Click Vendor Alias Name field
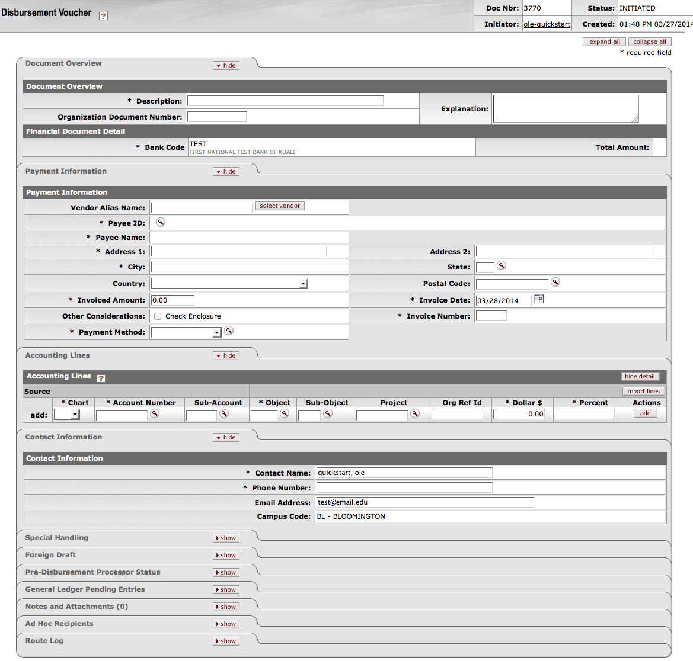This screenshot has width=693, height=661. (202, 207)
